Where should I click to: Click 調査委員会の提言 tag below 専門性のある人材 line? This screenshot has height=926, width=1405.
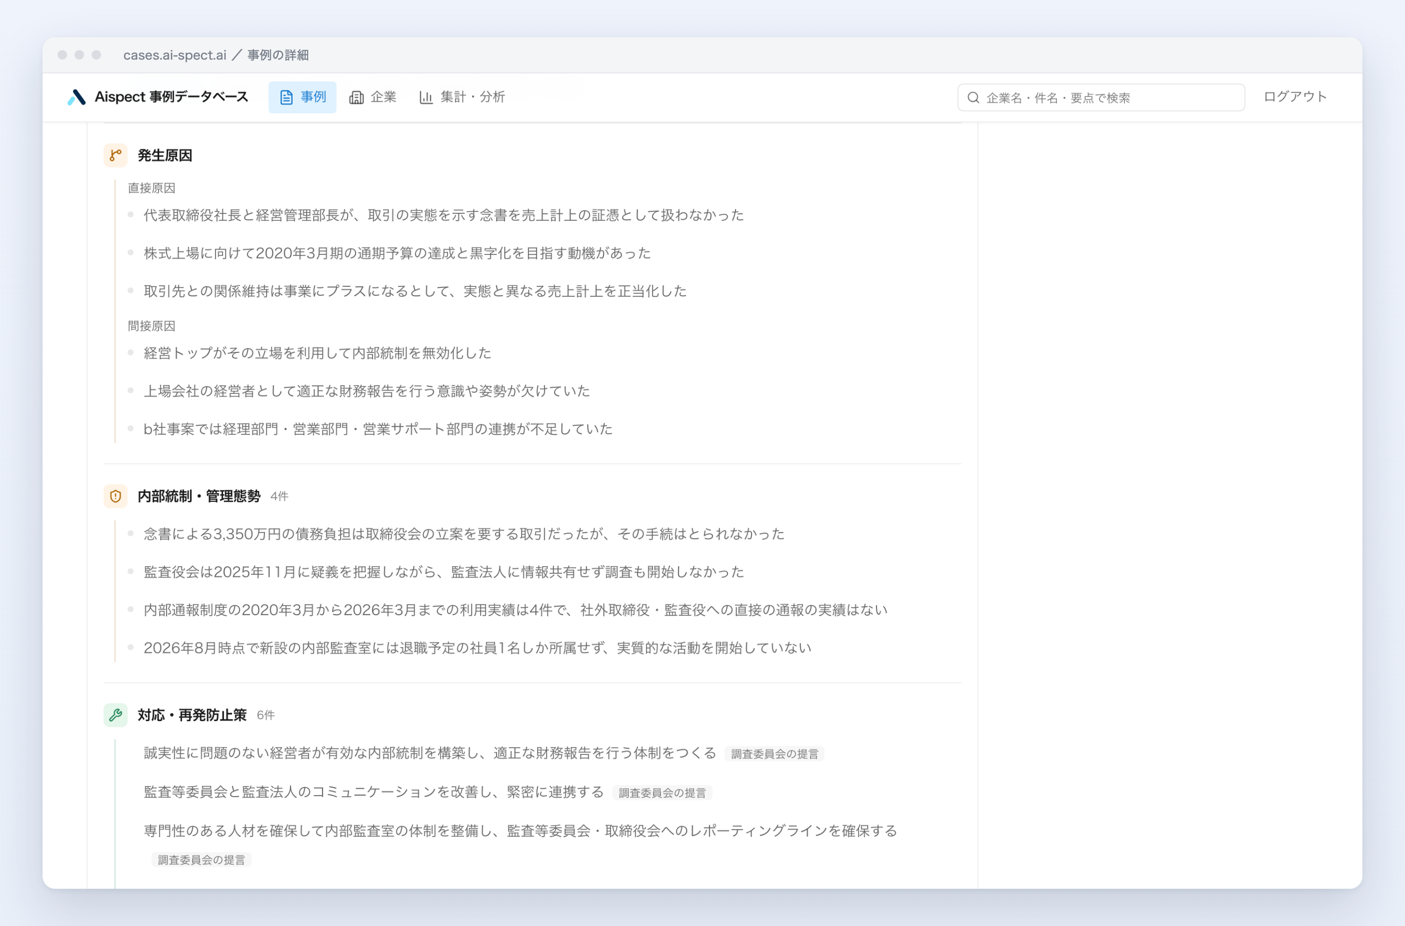(201, 860)
